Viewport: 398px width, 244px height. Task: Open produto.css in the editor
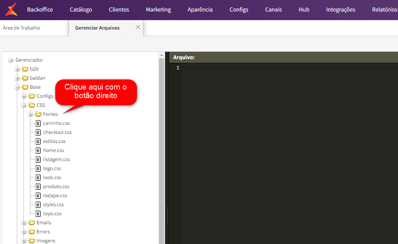[x=56, y=186]
